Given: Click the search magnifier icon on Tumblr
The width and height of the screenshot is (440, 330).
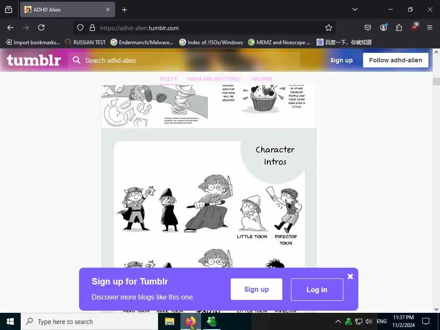Looking at the screenshot, I should point(76,60).
